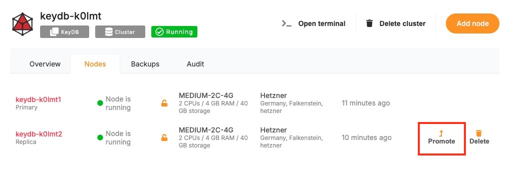Click the trash icon beside Delete cluster
The height and width of the screenshot is (182, 508).
[369, 23]
